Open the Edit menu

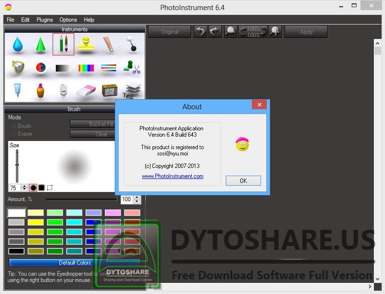coord(25,20)
